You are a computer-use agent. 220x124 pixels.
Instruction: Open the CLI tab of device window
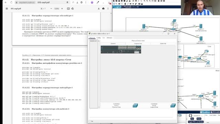tap(103, 38)
